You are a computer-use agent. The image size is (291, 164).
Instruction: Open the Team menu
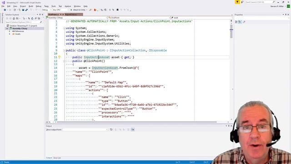[x=46, y=6]
